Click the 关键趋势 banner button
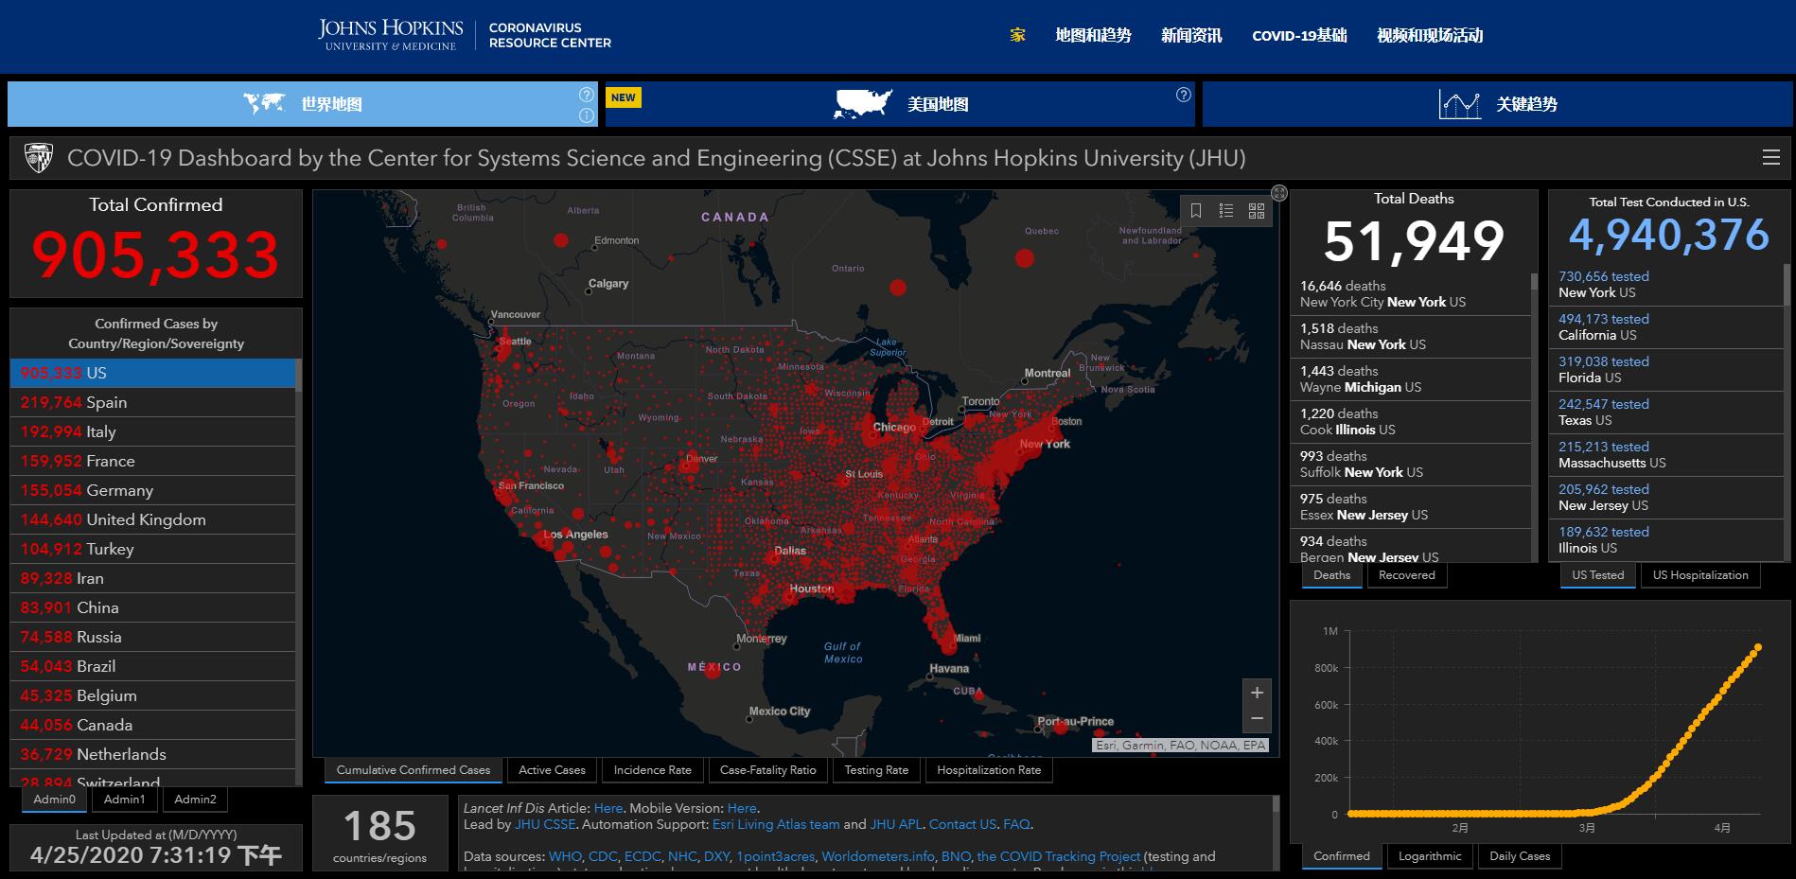Viewport: 1796px width, 879px height. pyautogui.click(x=1498, y=104)
